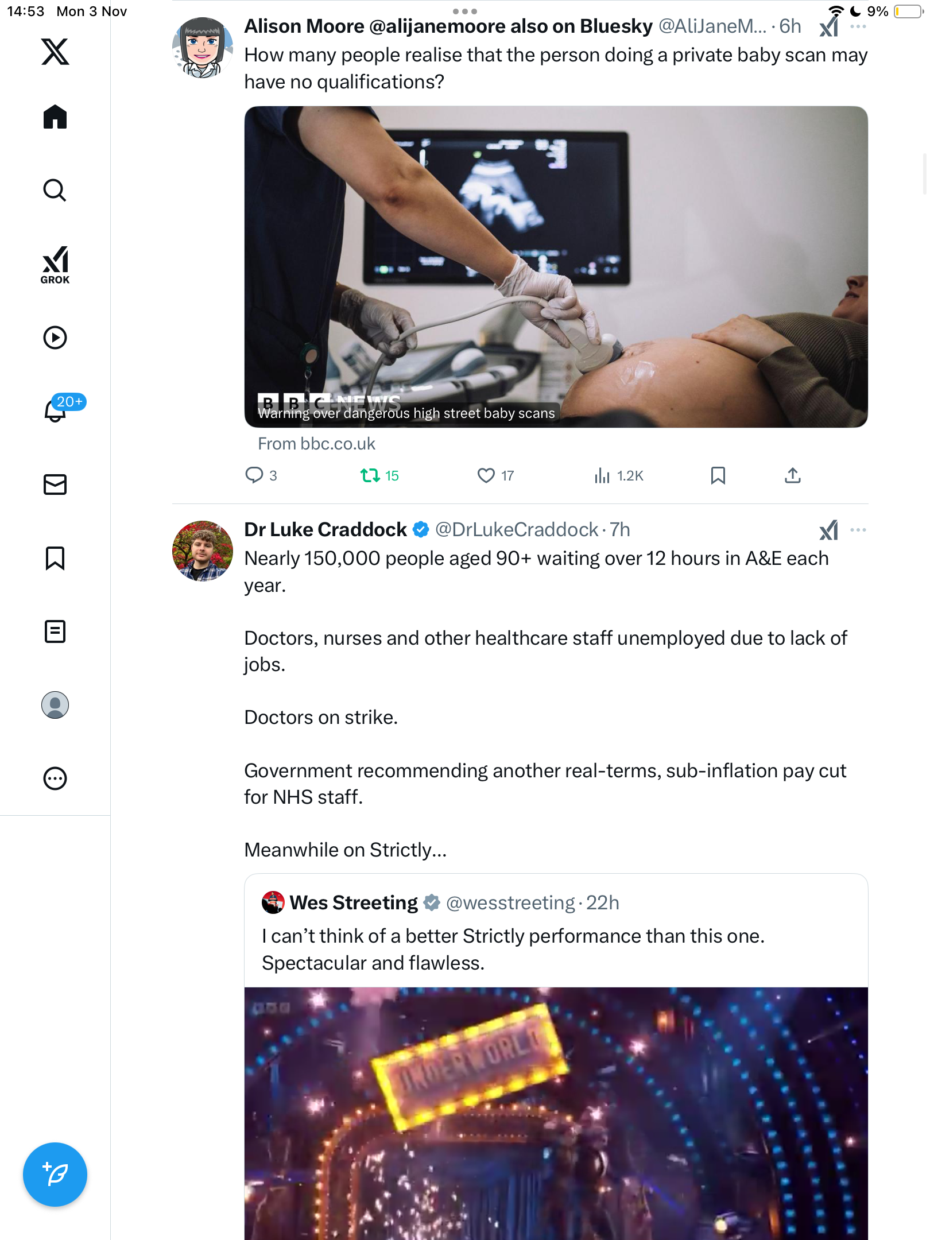Viewport: 930px width, 1240px height.
Task: Open the BBC baby scan article image
Action: [x=556, y=266]
